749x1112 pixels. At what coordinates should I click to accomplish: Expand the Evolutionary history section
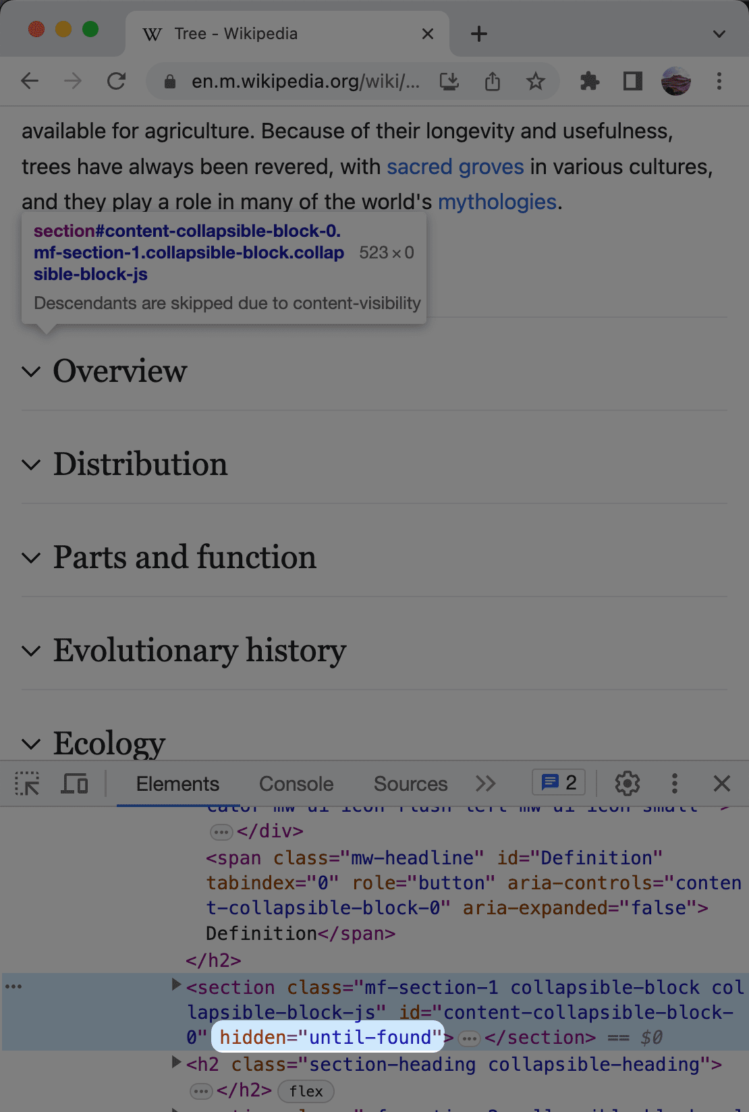199,650
